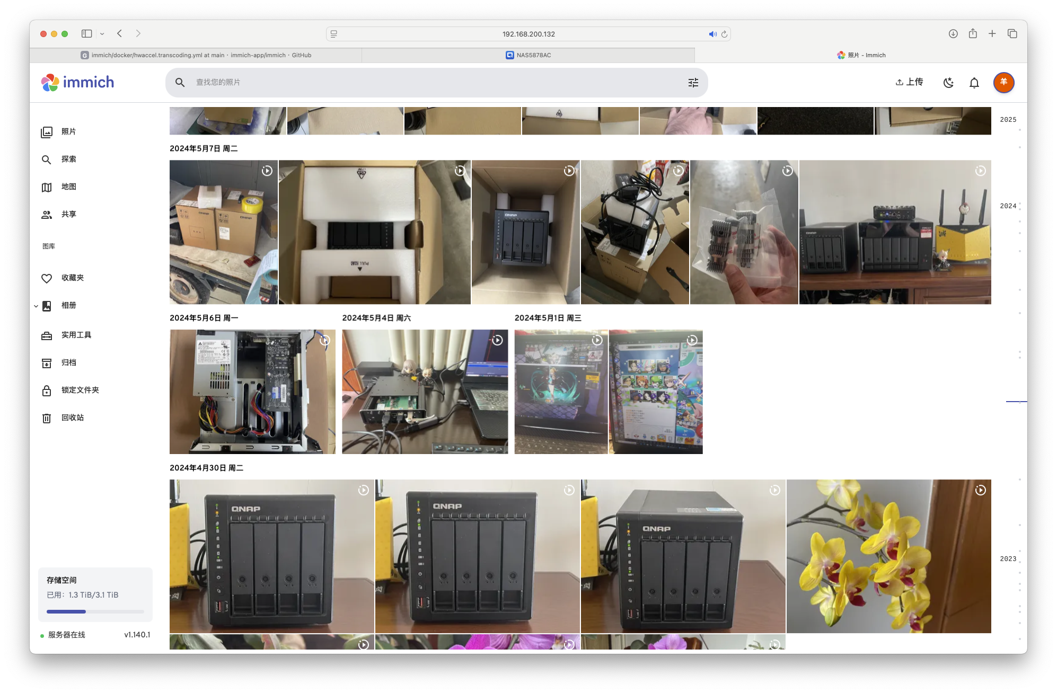Jump to 2023 on timeline scrubber
Viewport: 1057px width, 693px height.
1008,559
